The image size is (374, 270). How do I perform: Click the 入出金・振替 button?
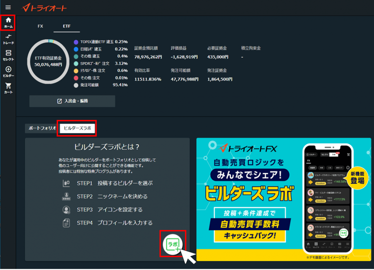[72, 101]
